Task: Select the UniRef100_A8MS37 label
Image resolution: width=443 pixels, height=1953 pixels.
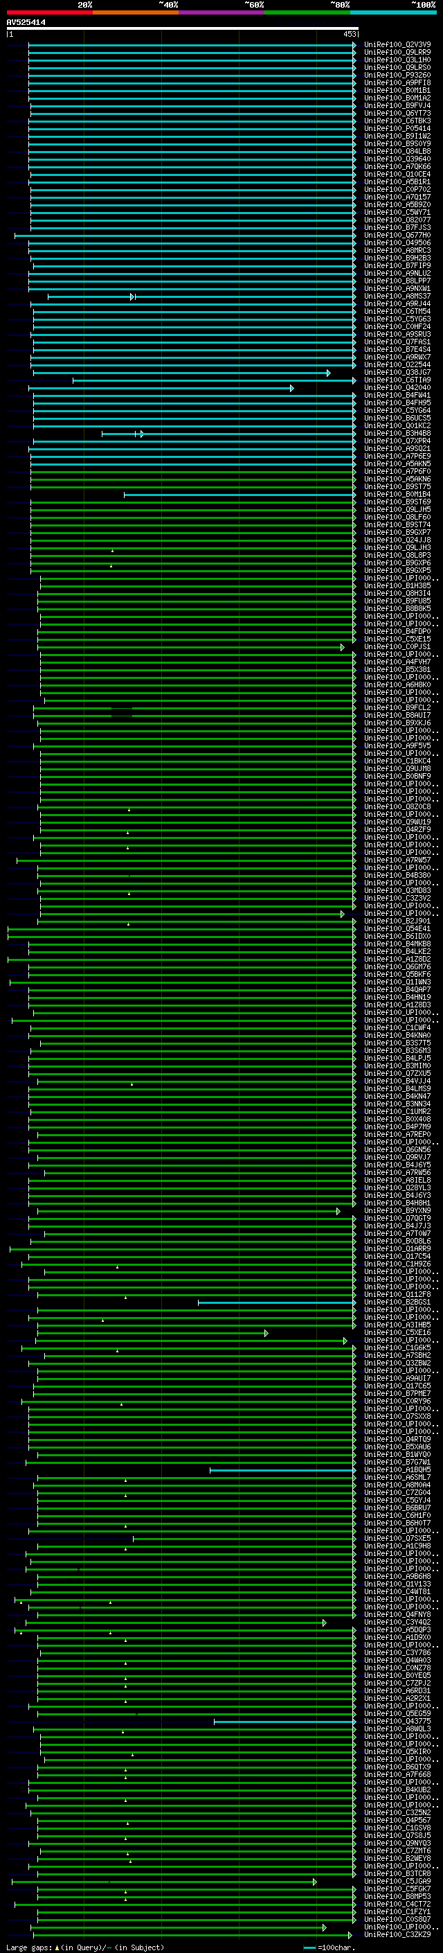Action: point(397,297)
